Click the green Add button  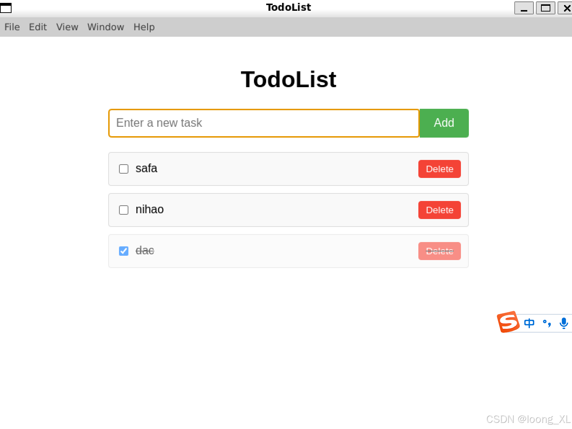coord(444,123)
